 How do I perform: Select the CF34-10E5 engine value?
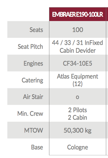tap(77, 63)
